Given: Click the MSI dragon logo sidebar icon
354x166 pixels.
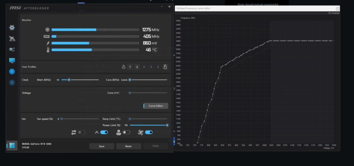Looking at the screenshot, I should point(12,39).
